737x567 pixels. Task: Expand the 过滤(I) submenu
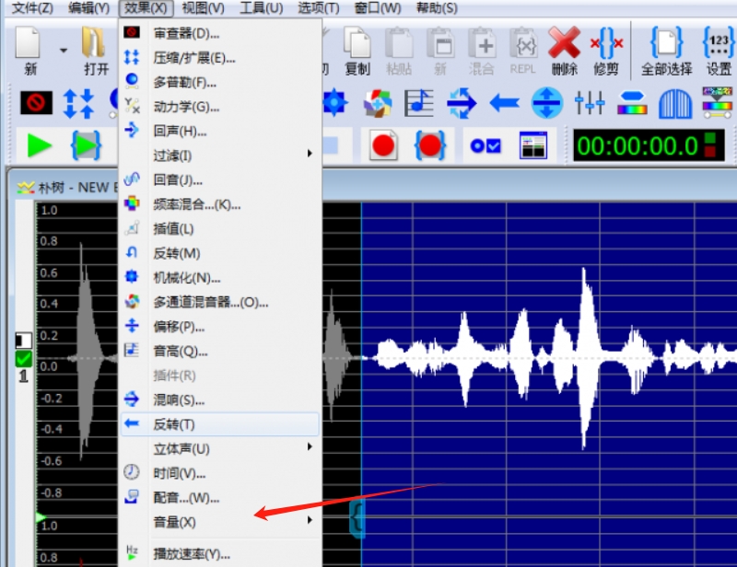point(220,156)
